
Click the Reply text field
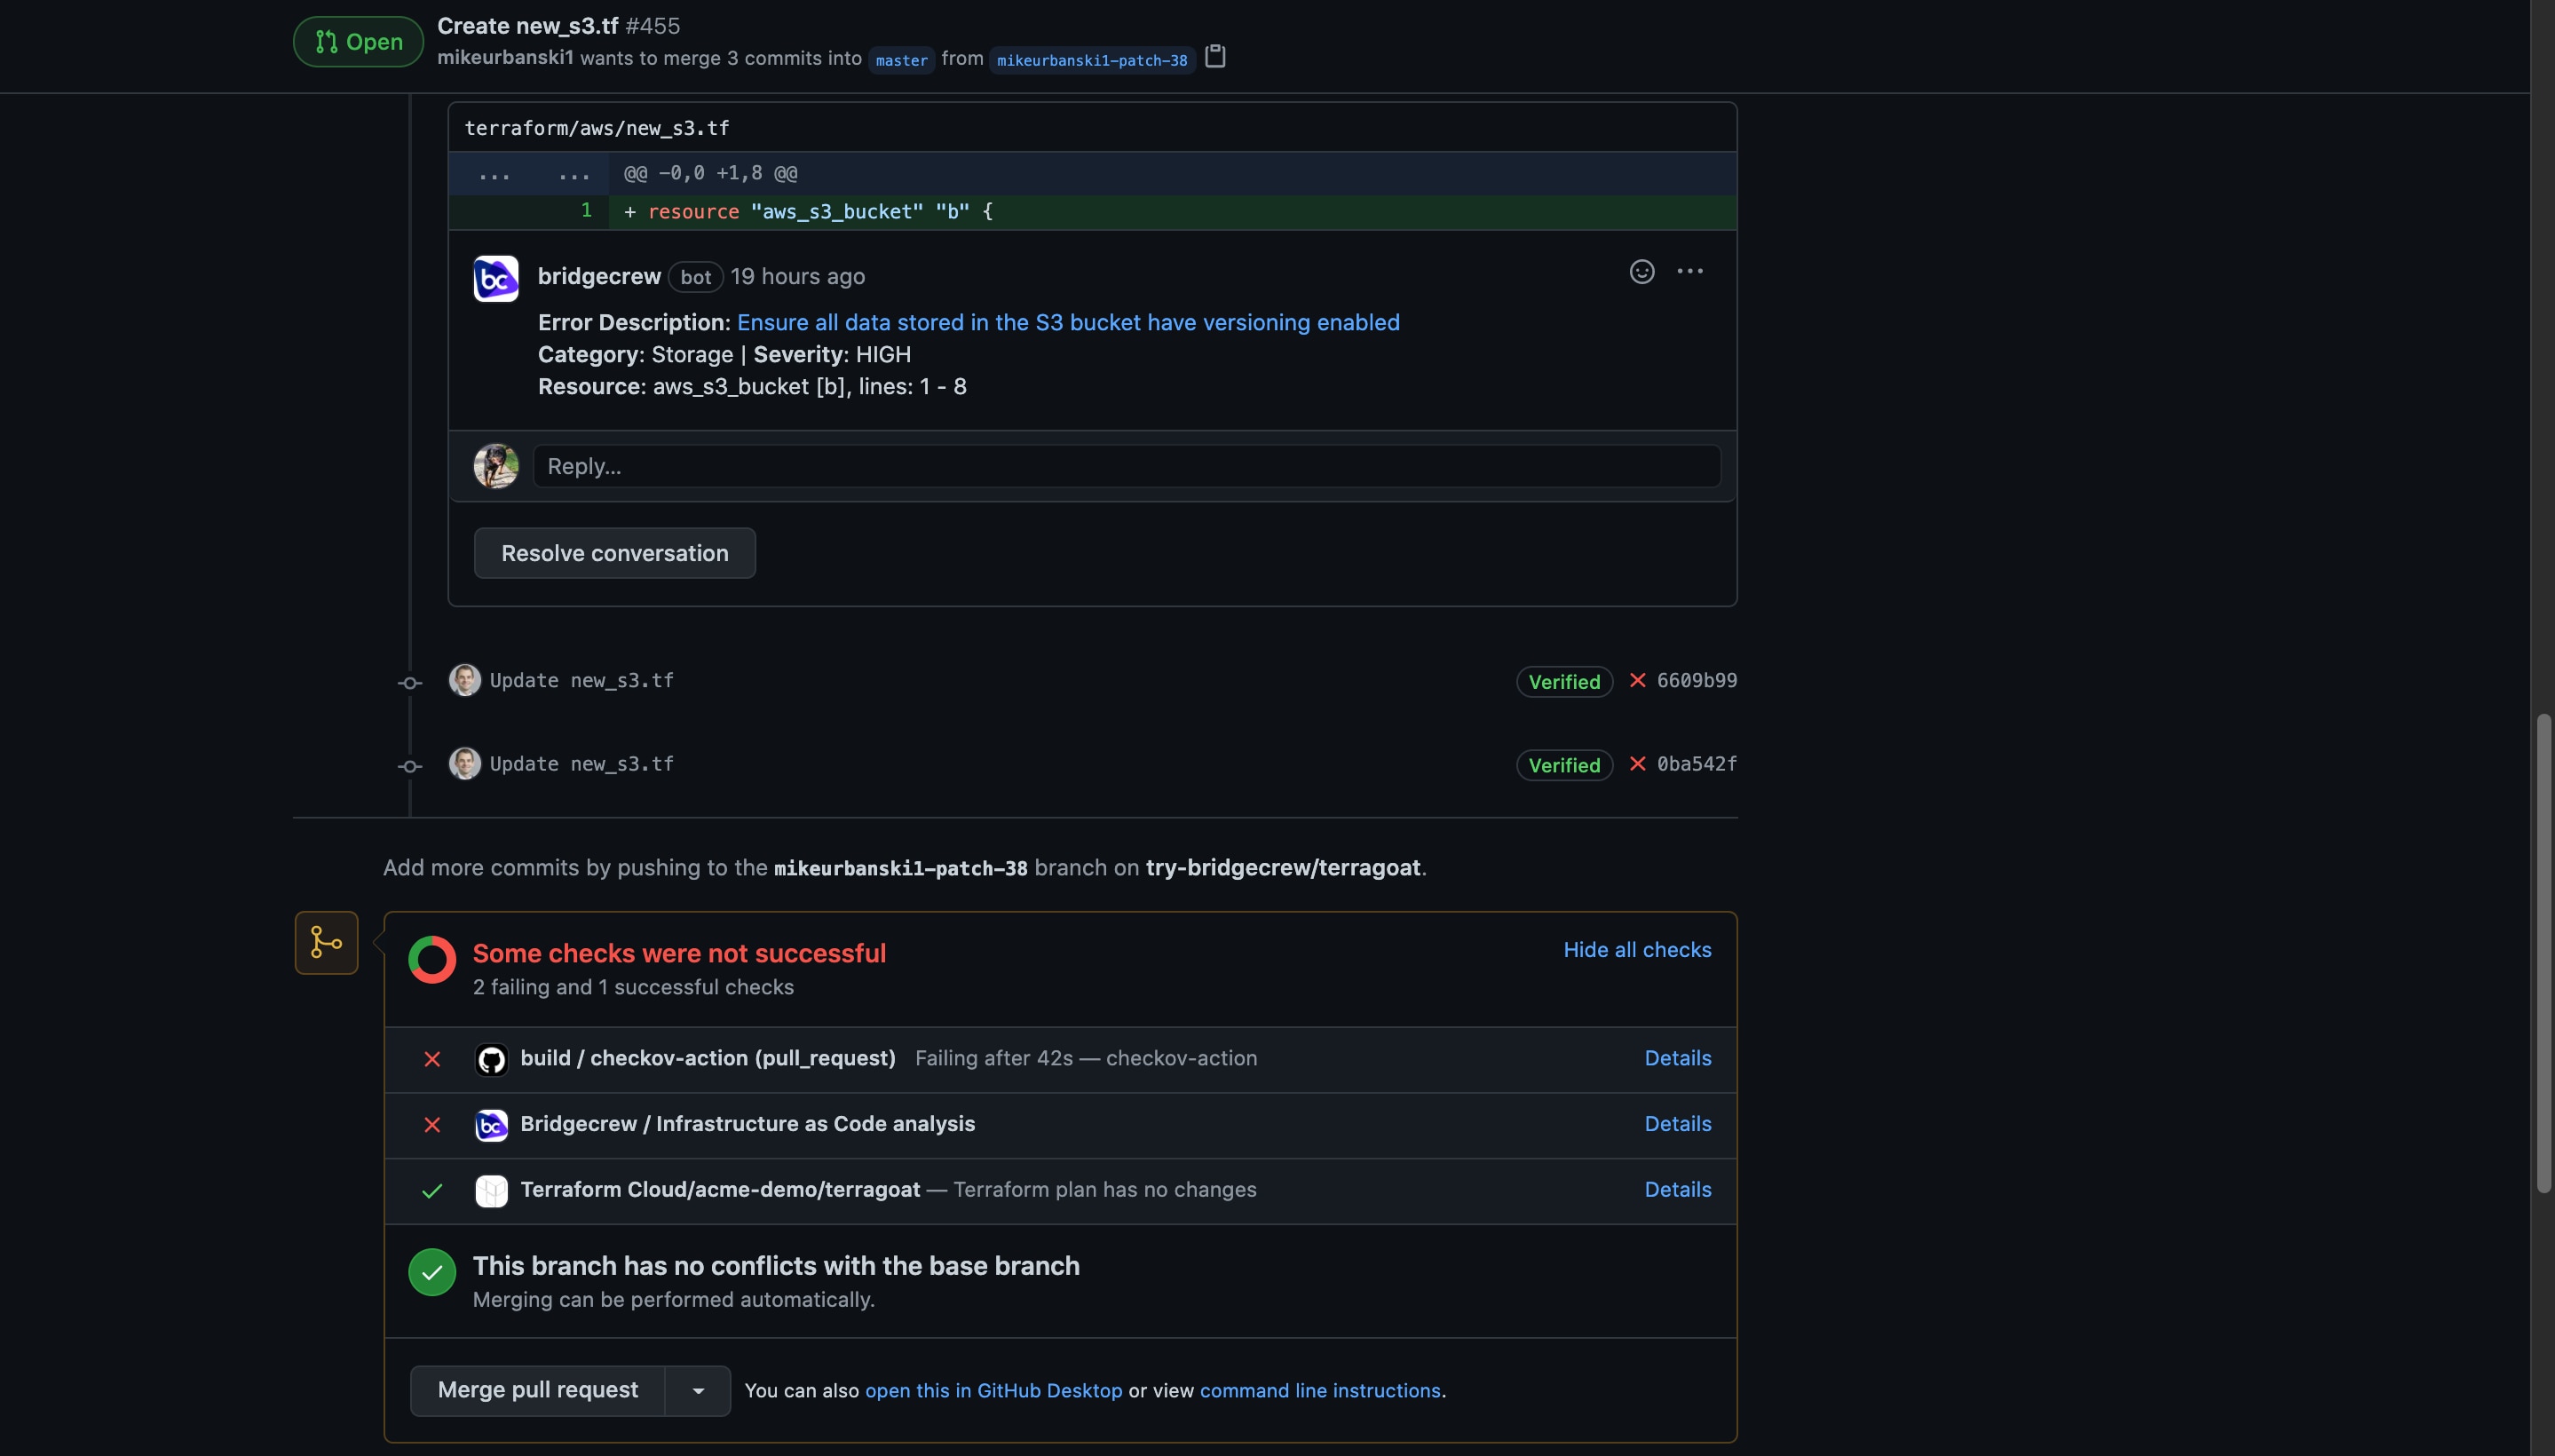click(x=1126, y=467)
